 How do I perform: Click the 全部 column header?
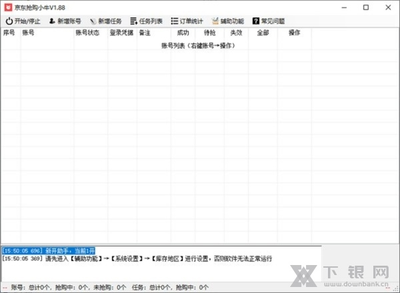pyautogui.click(x=263, y=33)
